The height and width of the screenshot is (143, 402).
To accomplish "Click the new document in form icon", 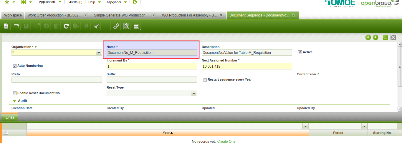I will coord(6,26).
